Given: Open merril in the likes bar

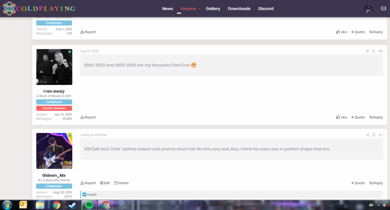Looking at the screenshot, I should (x=92, y=194).
